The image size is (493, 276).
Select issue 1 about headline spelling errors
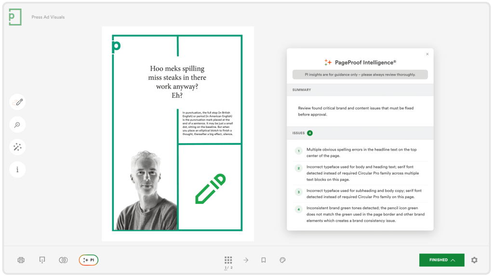360,153
